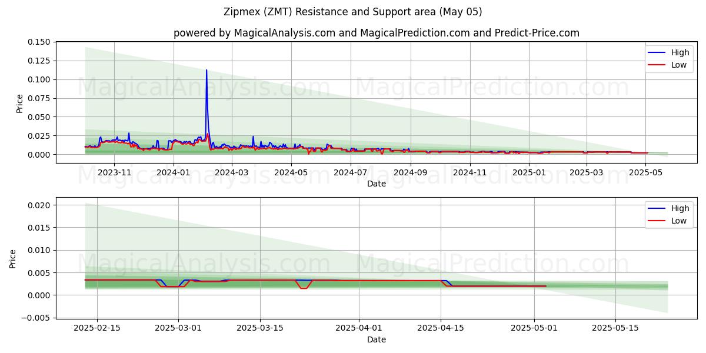Click the red Low line dip near 2025-03-22
Viewport: 706px width, 353px height.
(x=304, y=288)
